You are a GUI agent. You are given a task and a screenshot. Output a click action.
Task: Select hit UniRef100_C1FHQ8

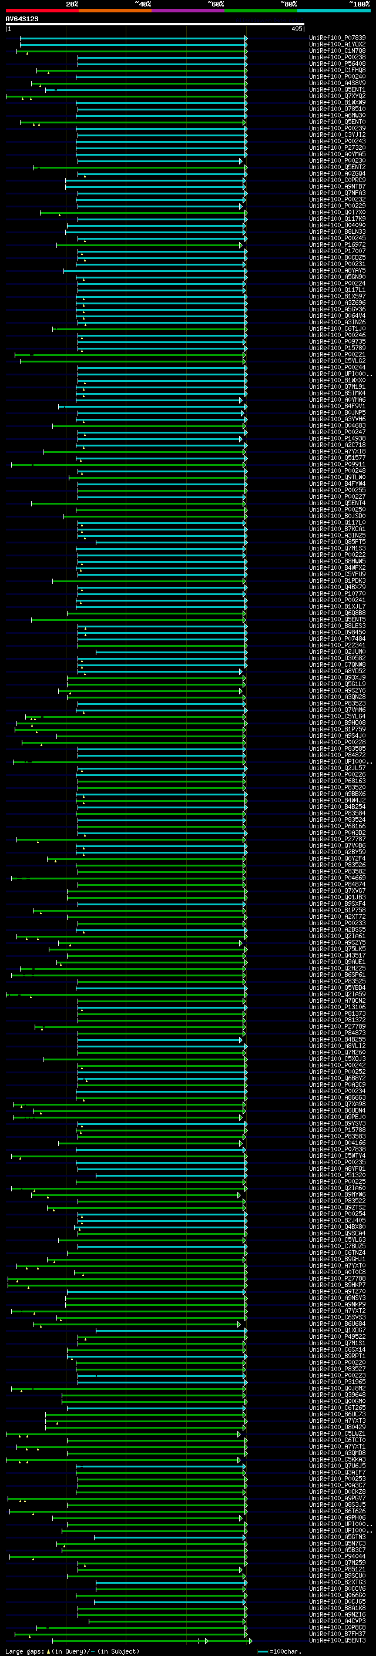pyautogui.click(x=337, y=70)
